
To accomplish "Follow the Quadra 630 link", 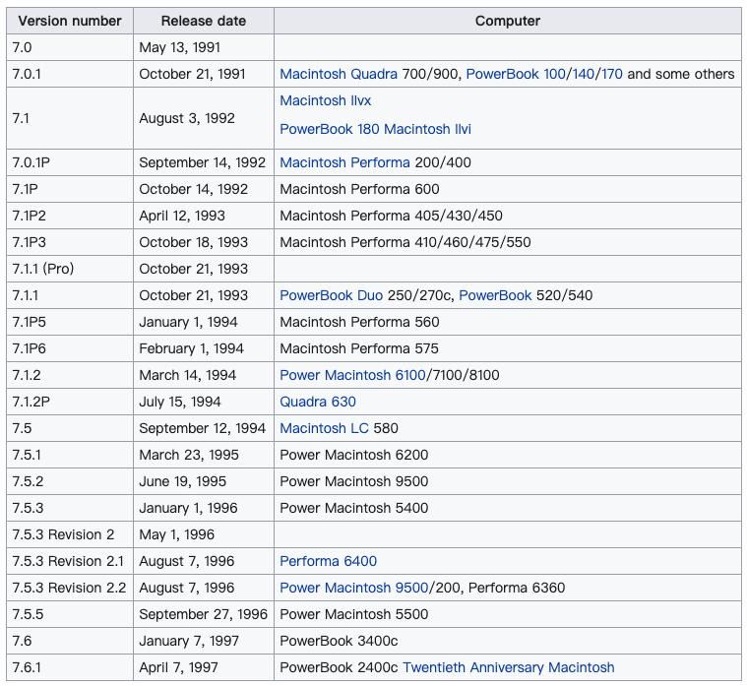I will click(x=318, y=402).
